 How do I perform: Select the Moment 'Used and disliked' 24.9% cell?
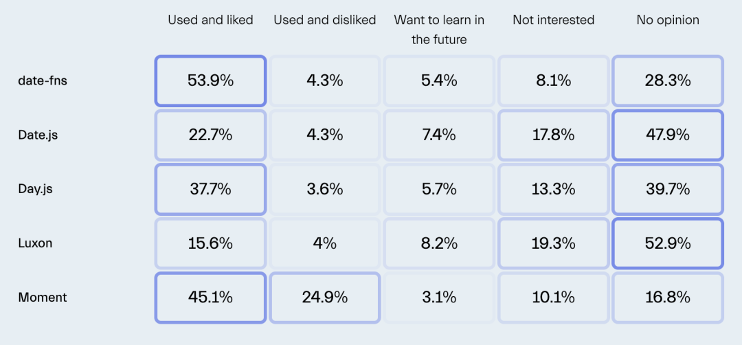coord(324,298)
